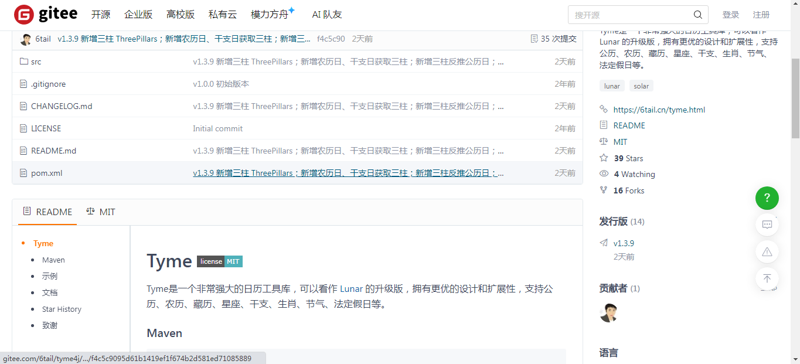This screenshot has width=800, height=364.
Task: Open the LICENSE file
Action: (x=46, y=128)
